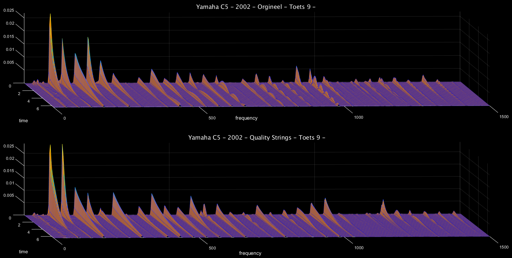Click time tick 2 in the Orgineel plot
512x258 pixels.
[x=19, y=94]
